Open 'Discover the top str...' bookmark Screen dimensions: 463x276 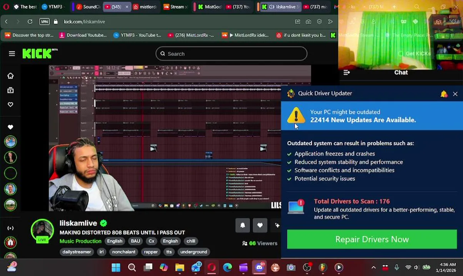(x=29, y=35)
